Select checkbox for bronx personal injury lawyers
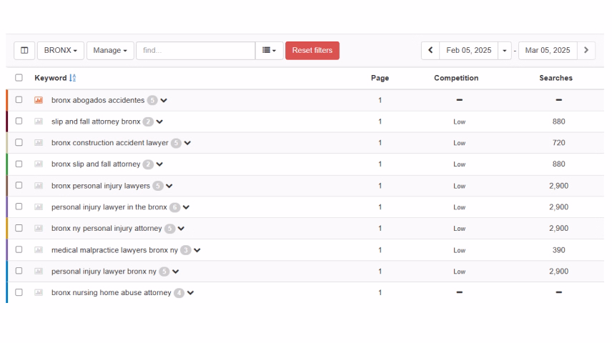 (19, 185)
